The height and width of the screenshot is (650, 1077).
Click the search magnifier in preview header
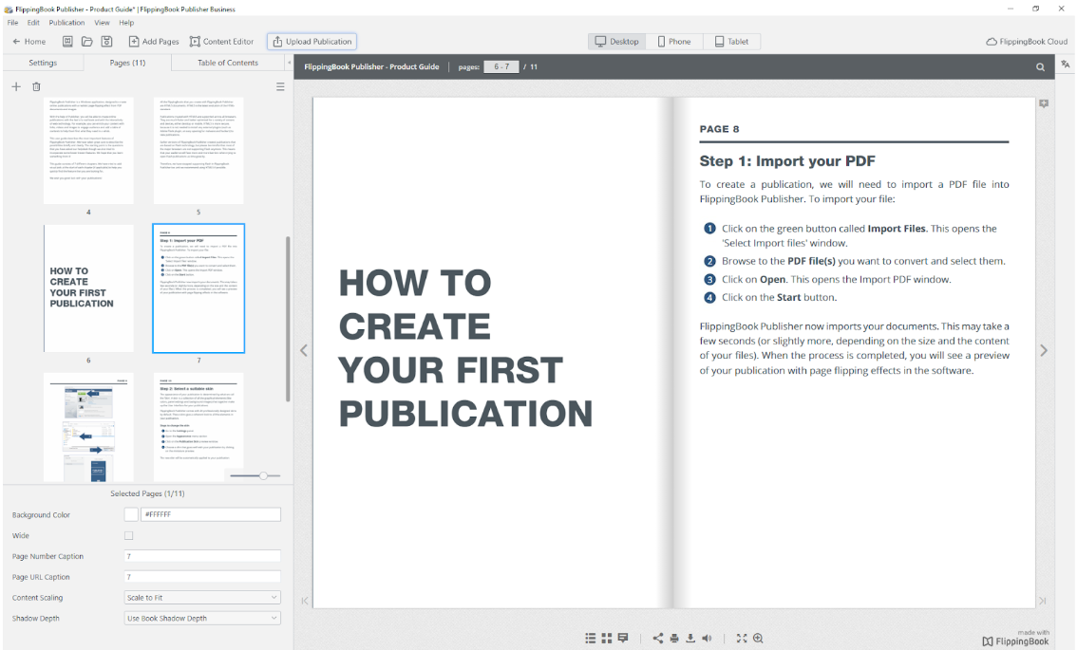pos(1040,67)
